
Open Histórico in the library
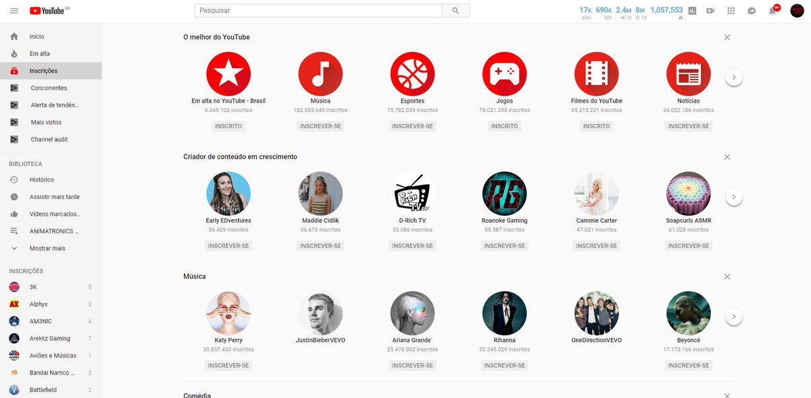(51, 180)
